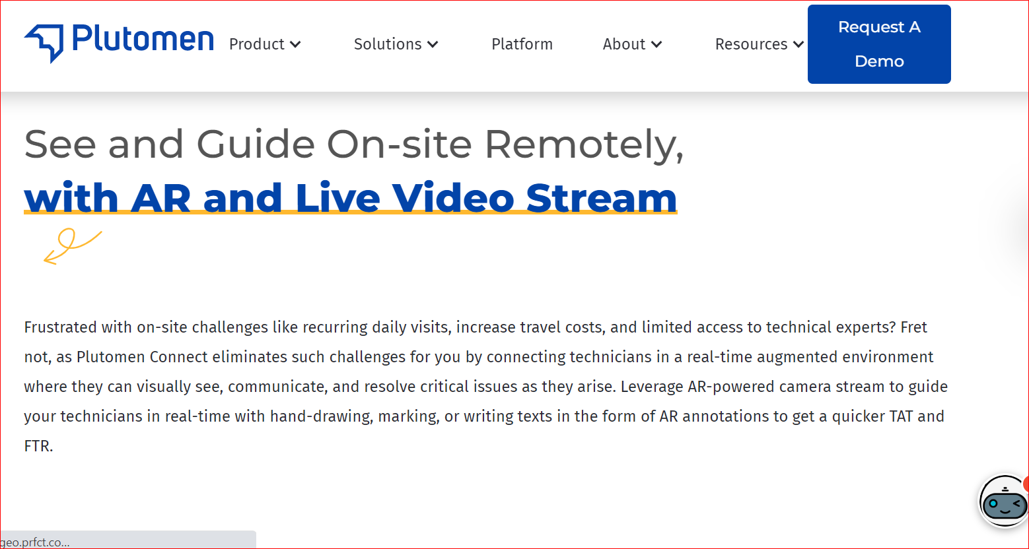This screenshot has height=549, width=1029.
Task: Open the Platform menu item
Action: 522,44
